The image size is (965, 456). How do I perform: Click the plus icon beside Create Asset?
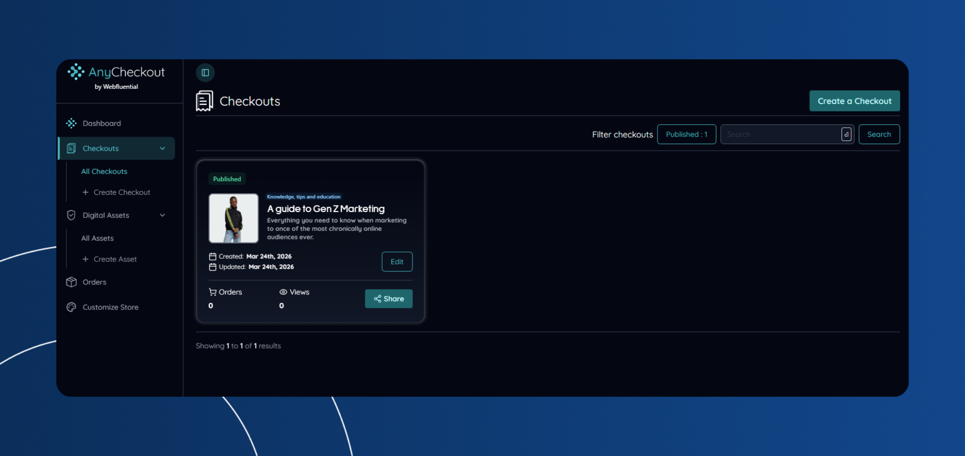coord(85,259)
